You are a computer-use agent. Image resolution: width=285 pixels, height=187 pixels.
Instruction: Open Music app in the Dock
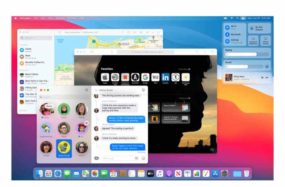[x=160, y=174]
